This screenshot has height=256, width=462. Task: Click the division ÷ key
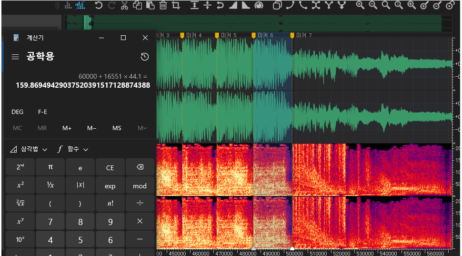(140, 203)
